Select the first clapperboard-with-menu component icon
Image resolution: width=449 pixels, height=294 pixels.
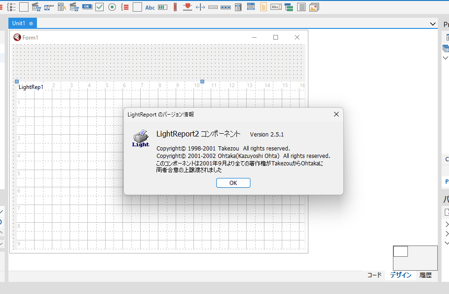[x=36, y=7]
